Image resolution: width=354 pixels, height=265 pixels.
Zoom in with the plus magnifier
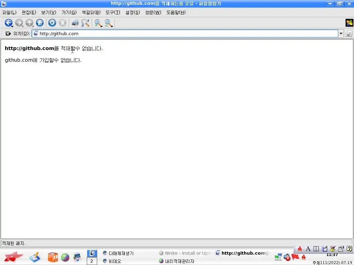pos(98,22)
